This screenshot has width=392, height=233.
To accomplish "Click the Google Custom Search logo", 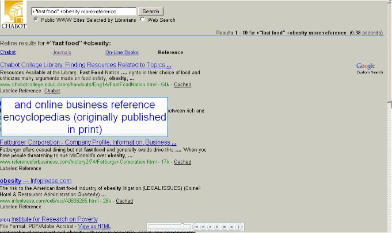I will coord(369,68).
